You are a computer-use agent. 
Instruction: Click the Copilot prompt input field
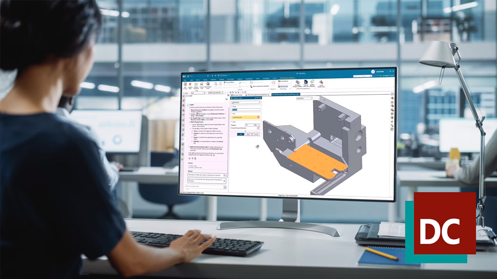tap(203, 187)
